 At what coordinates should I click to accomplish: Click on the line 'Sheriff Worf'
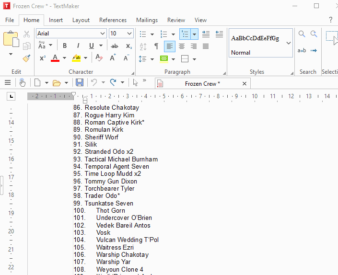click(x=102, y=137)
